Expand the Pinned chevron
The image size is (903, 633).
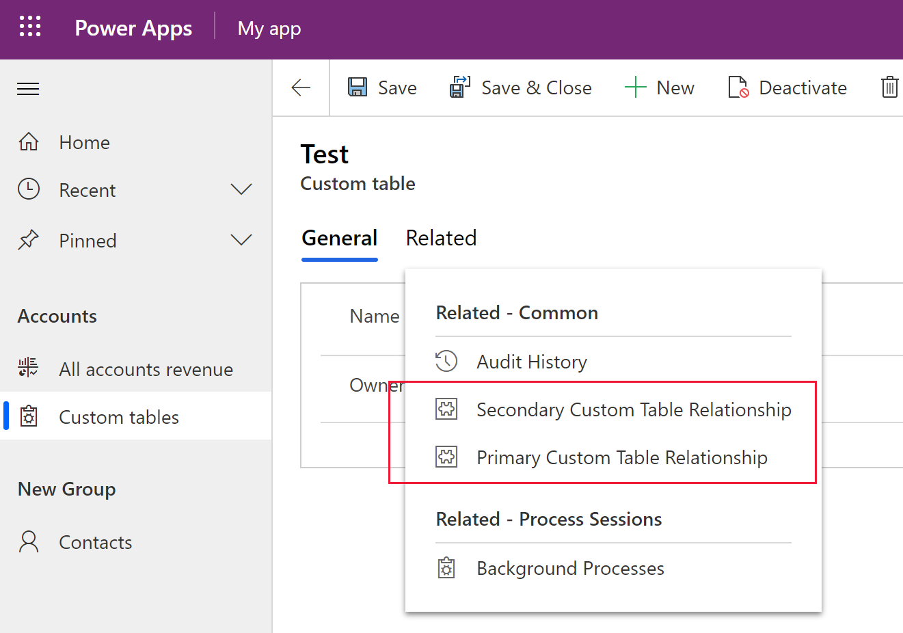241,240
